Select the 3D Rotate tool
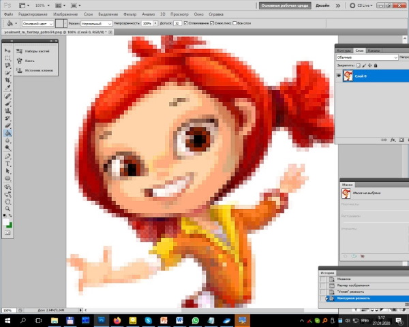The height and width of the screenshot is (327, 409). click(x=7, y=187)
